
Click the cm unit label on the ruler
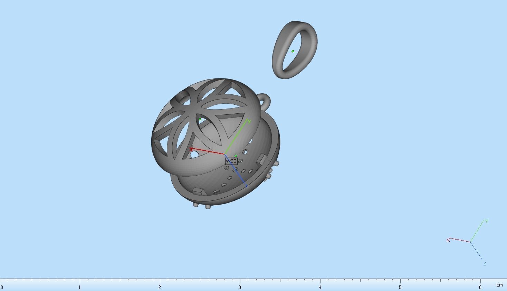(499, 285)
